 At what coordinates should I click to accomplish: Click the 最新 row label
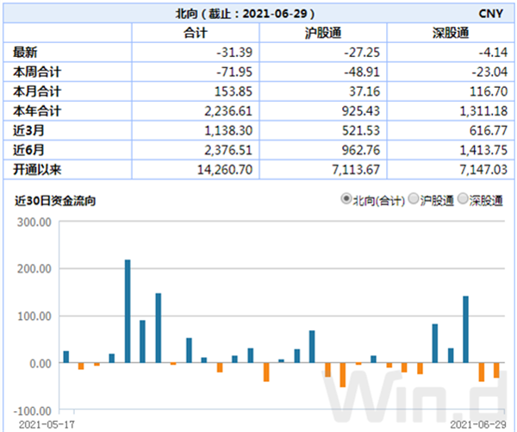click(25, 52)
